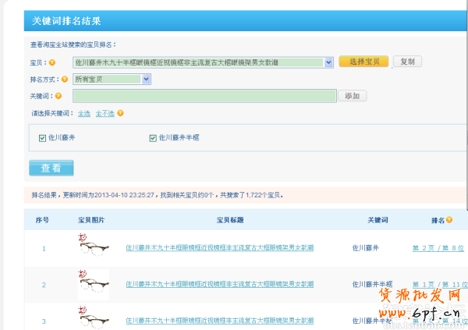Click the 全选 select-all link
The width and height of the screenshot is (468, 330).
pos(84,113)
